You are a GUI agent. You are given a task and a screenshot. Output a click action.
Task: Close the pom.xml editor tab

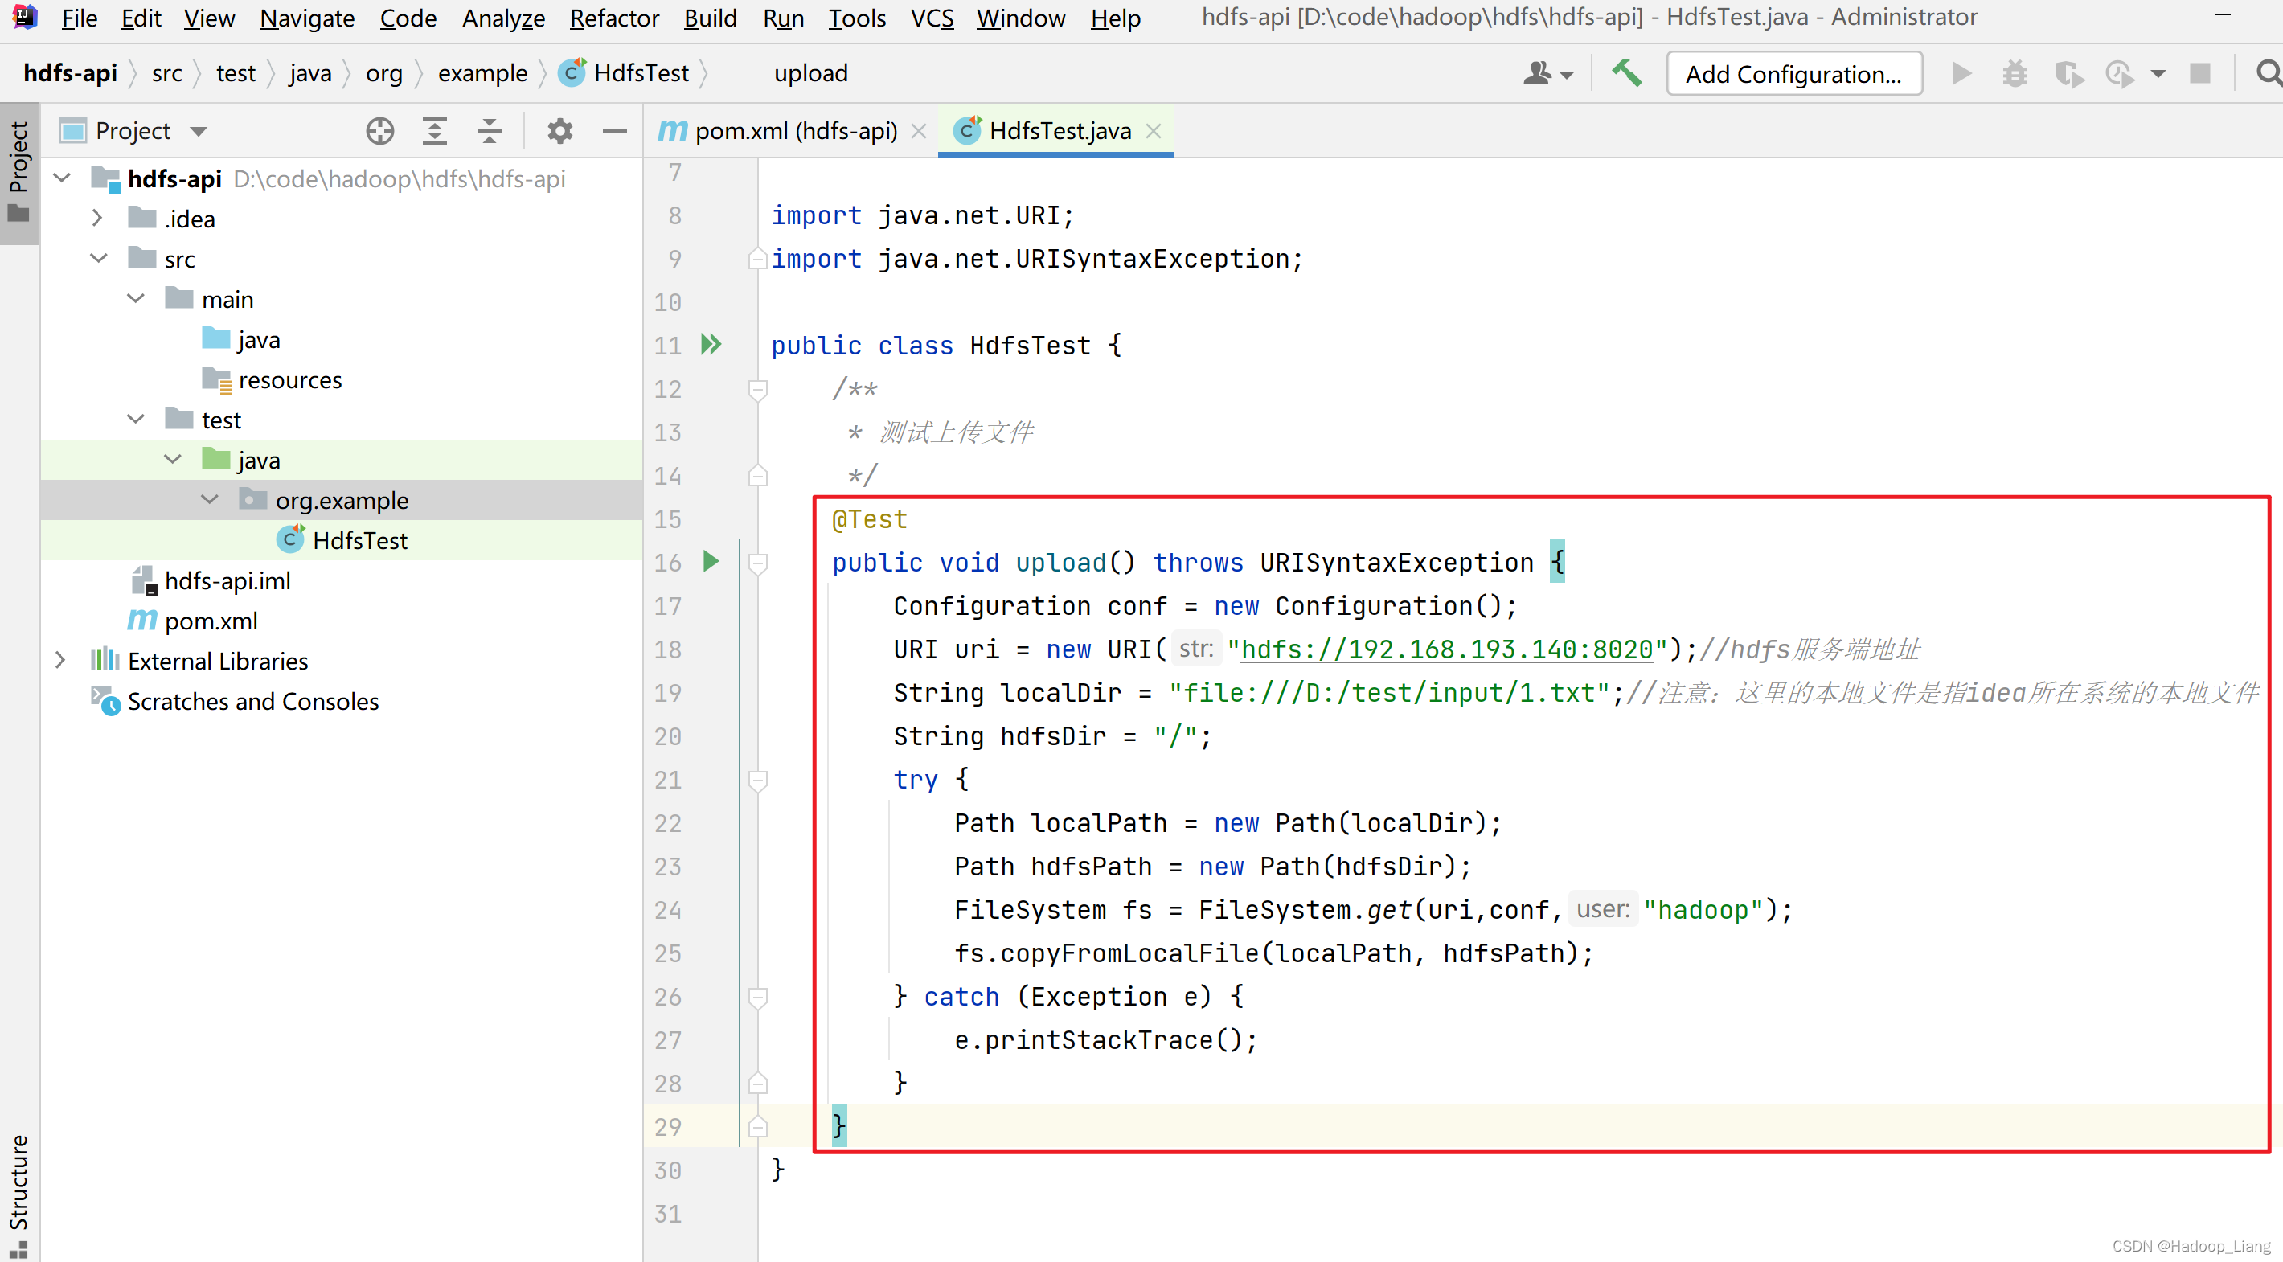(x=919, y=131)
